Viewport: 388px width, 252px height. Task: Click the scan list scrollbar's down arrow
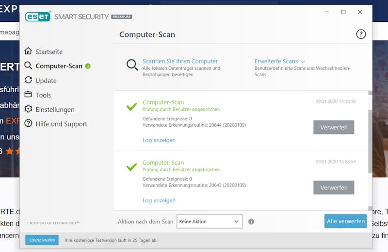(370, 208)
